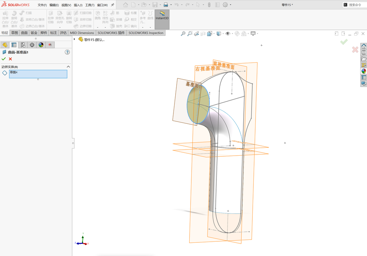Screen dimensions: 367x256
Task: Click the Display Style cube icon
Action: point(219,34)
